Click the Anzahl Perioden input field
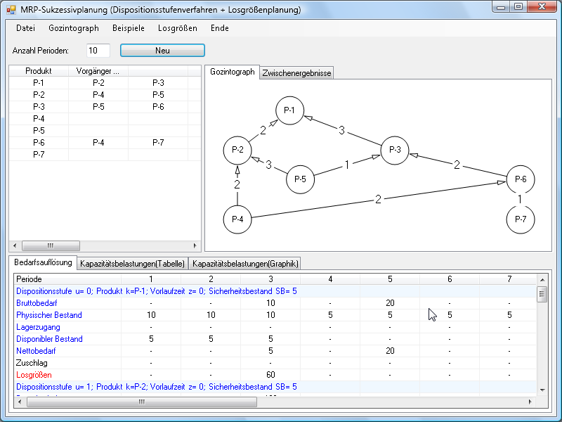Image resolution: width=562 pixels, height=422 pixels. coord(98,51)
